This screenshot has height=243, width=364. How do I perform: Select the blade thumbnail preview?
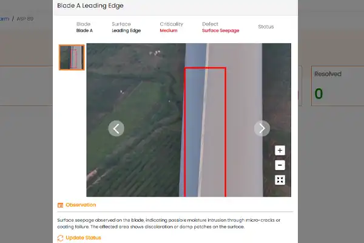[72, 58]
